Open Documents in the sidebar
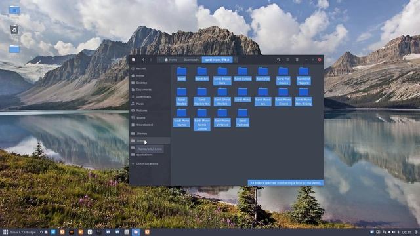The height and width of the screenshot is (236, 420). click(x=150, y=90)
